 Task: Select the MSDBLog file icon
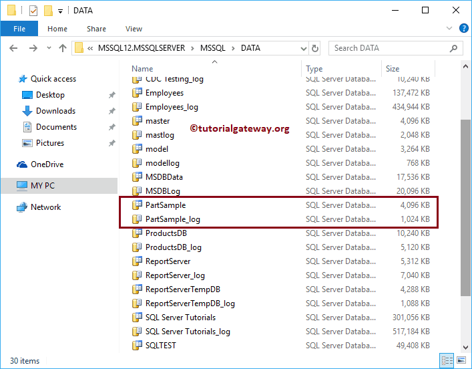coord(137,191)
